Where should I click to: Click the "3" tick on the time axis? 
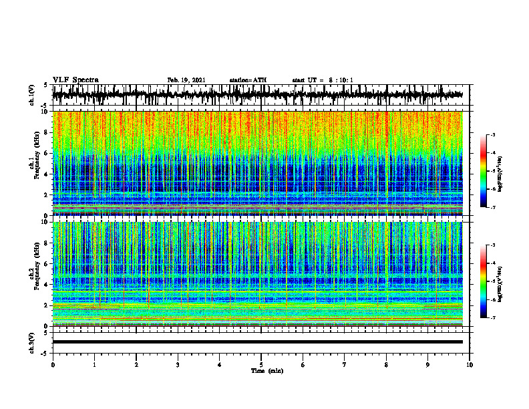coord(178,365)
